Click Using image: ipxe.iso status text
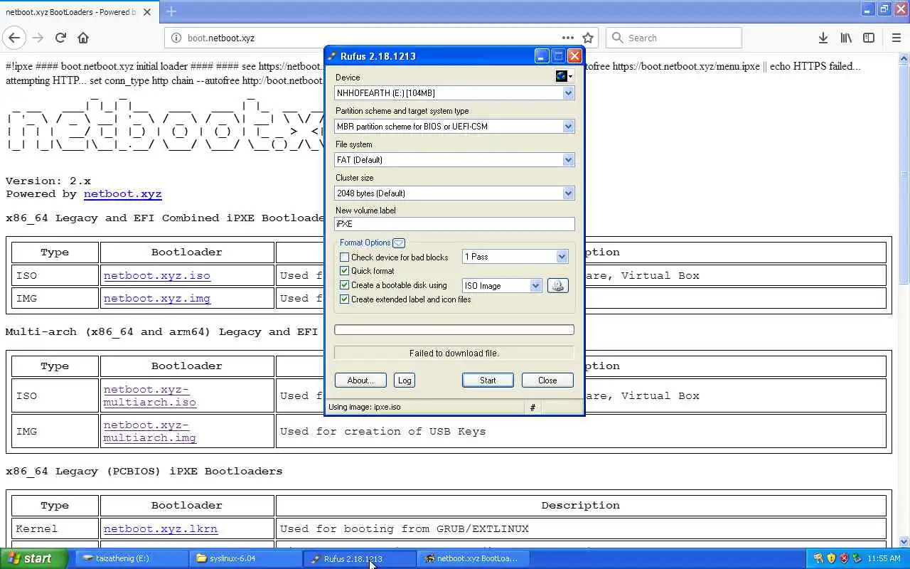This screenshot has height=569, width=910. 365,407
